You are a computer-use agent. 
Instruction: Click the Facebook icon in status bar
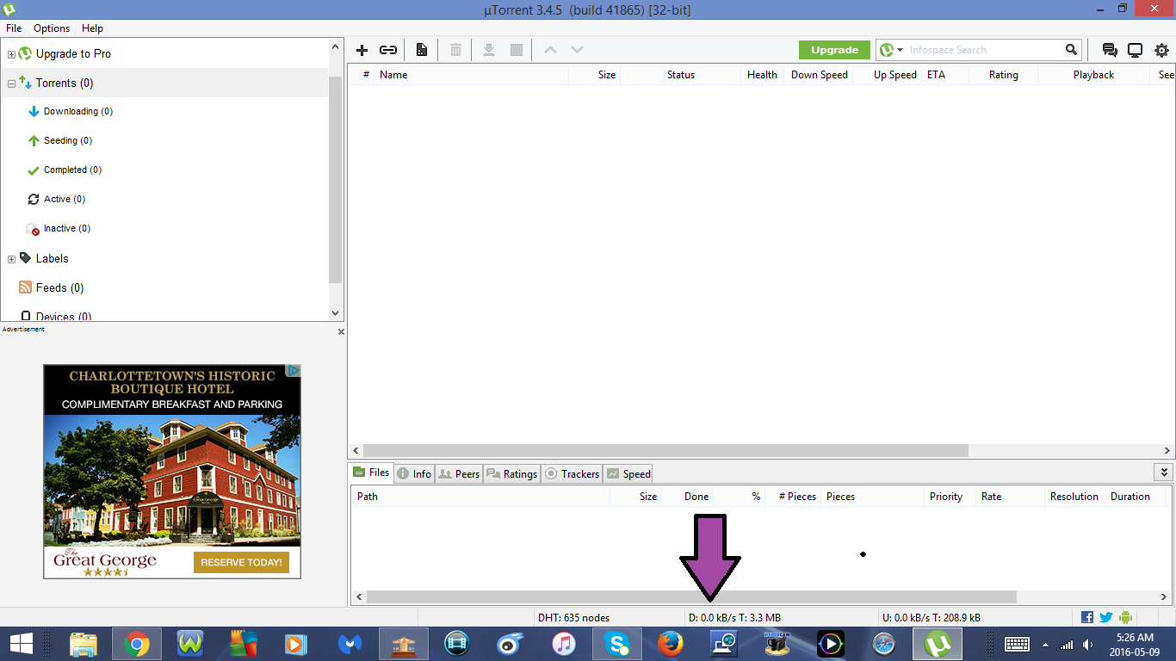pyautogui.click(x=1087, y=617)
